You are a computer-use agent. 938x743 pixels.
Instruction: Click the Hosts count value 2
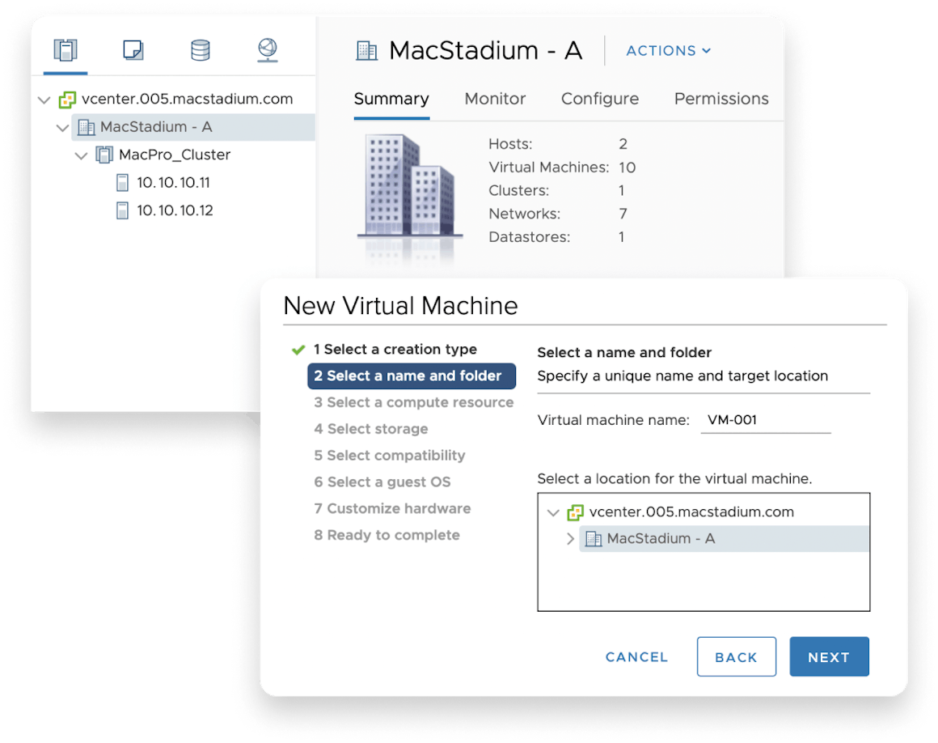(623, 144)
